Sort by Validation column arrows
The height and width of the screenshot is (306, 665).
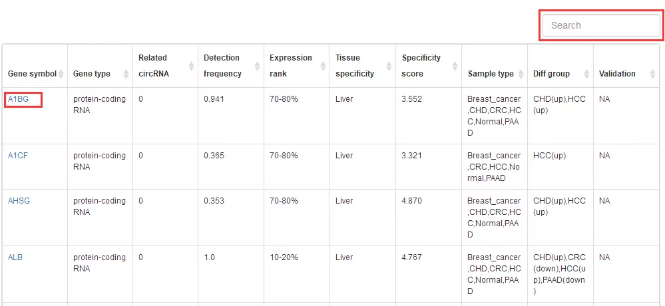tap(653, 74)
